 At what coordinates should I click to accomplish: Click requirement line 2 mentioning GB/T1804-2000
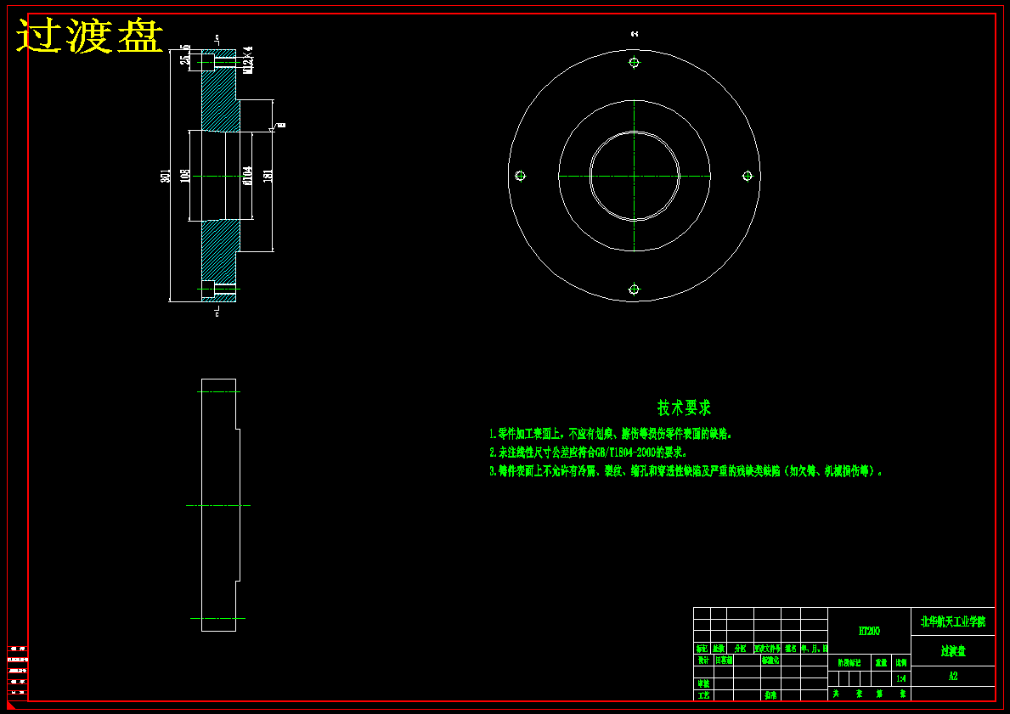pos(589,453)
